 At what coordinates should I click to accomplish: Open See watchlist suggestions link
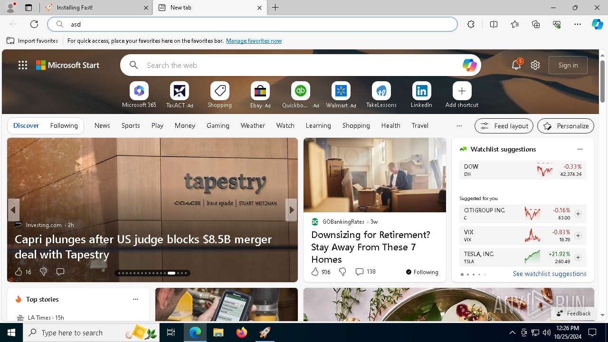(x=550, y=274)
